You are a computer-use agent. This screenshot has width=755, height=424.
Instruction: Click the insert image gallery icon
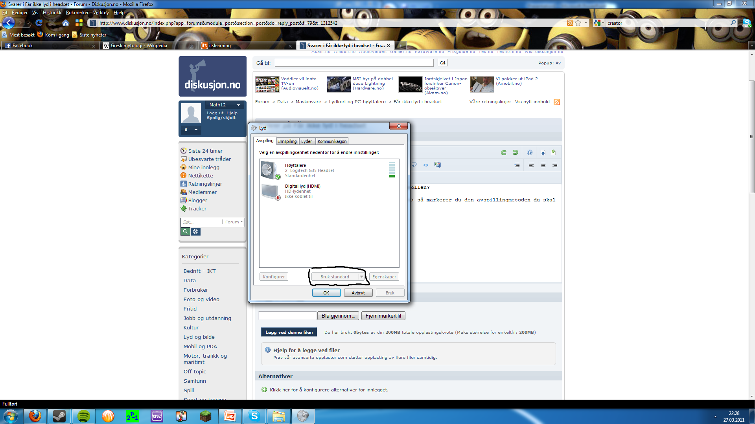pyautogui.click(x=438, y=165)
